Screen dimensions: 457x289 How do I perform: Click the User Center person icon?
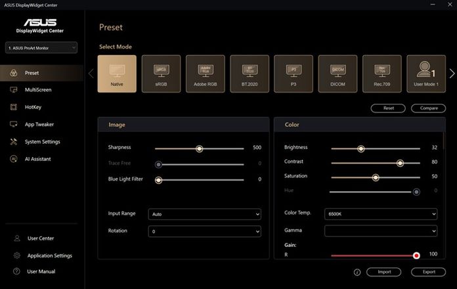pos(17,238)
